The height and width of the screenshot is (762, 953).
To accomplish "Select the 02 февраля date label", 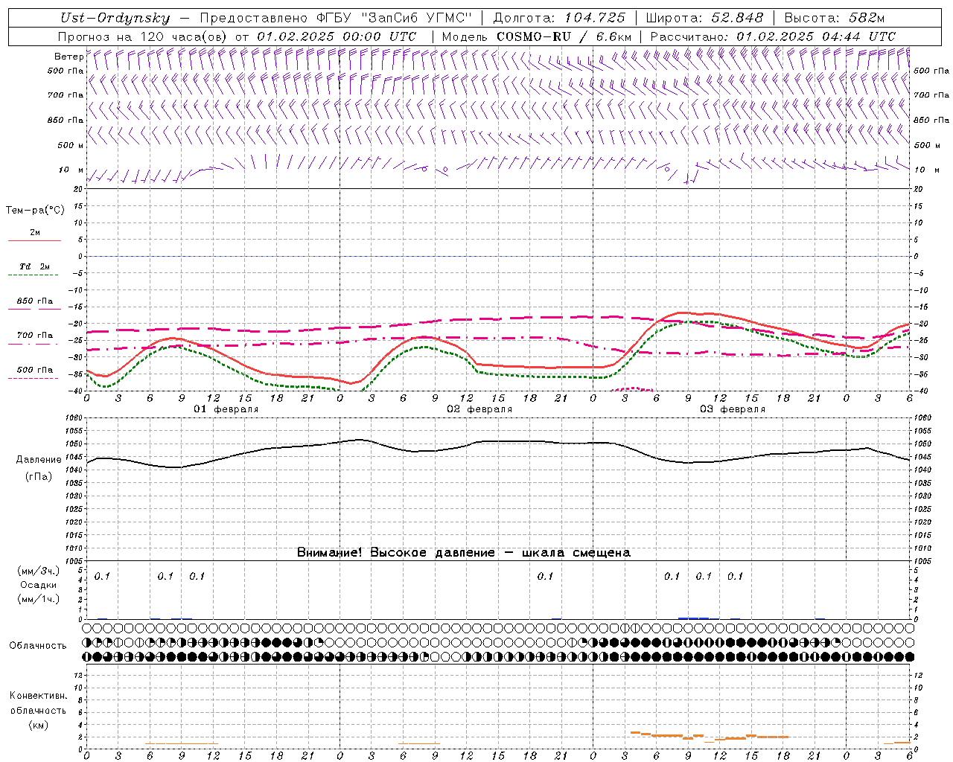I will point(479,409).
